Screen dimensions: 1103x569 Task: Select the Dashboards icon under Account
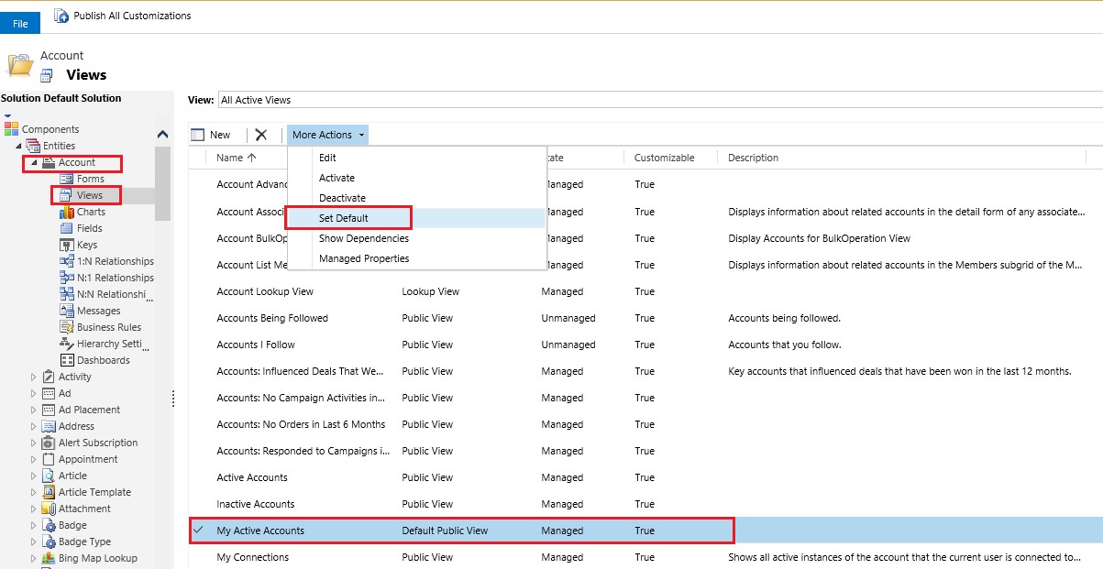[x=67, y=360]
